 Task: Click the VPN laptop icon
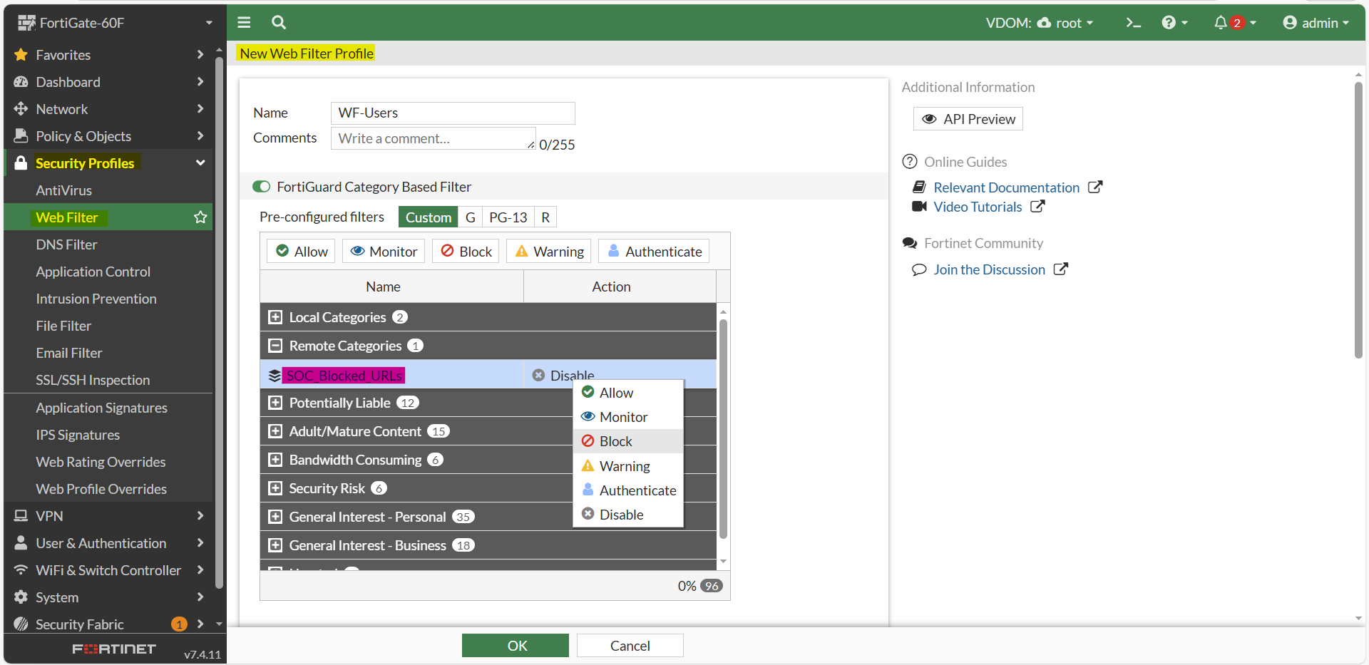click(x=21, y=516)
